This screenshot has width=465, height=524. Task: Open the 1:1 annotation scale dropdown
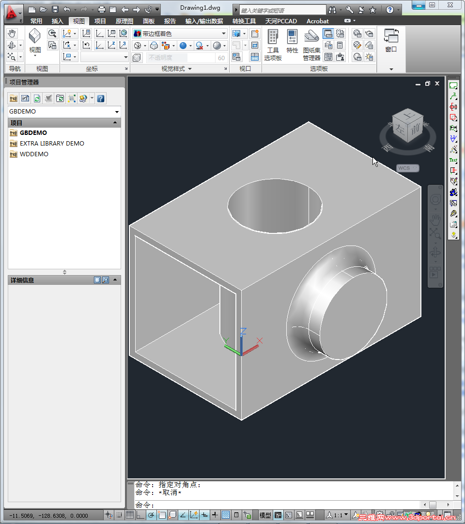(x=338, y=515)
